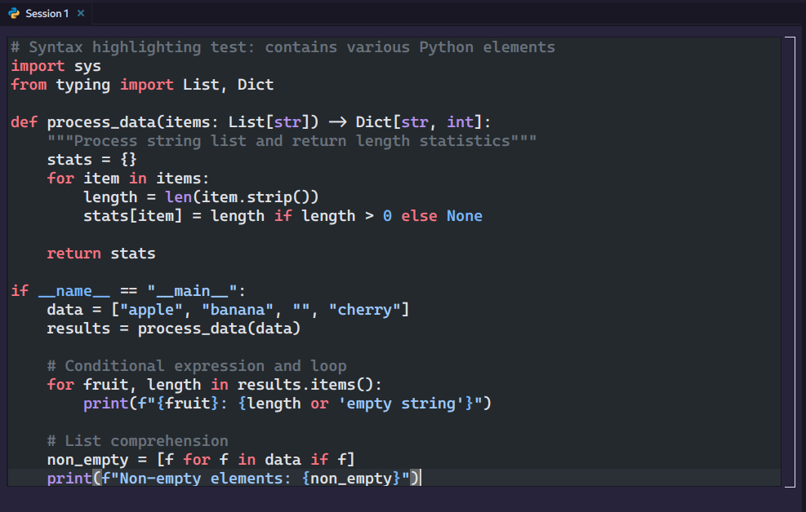Viewport: 806px width, 512px height.
Task: Click the "banana" string literal
Action: [x=237, y=309]
